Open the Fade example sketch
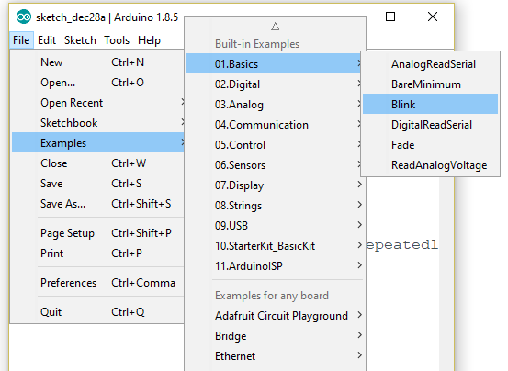Image resolution: width=508 pixels, height=371 pixels. (x=430, y=145)
